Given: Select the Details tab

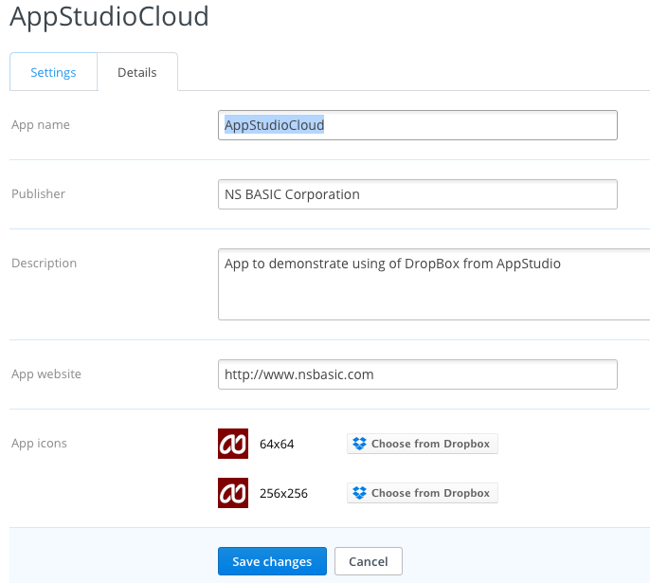Looking at the screenshot, I should (x=137, y=72).
